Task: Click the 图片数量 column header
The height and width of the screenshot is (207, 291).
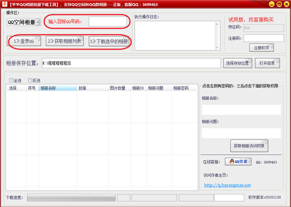Action: click(x=120, y=88)
